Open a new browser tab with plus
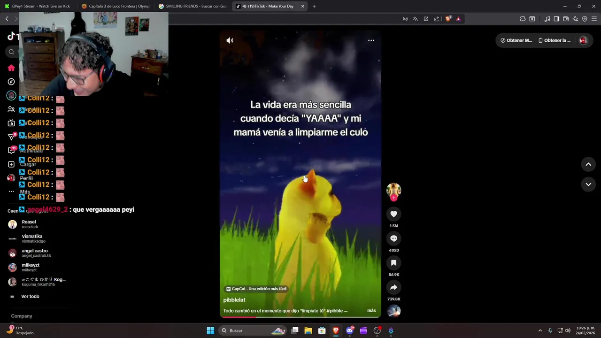 (x=314, y=6)
